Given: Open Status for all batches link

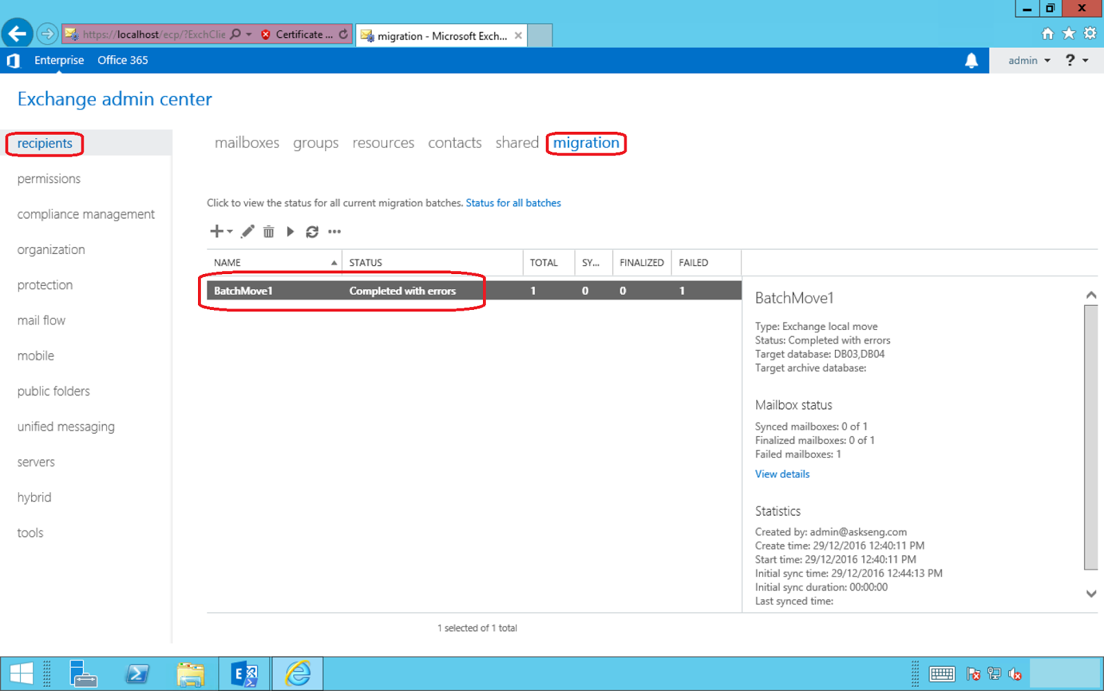Looking at the screenshot, I should 513,202.
